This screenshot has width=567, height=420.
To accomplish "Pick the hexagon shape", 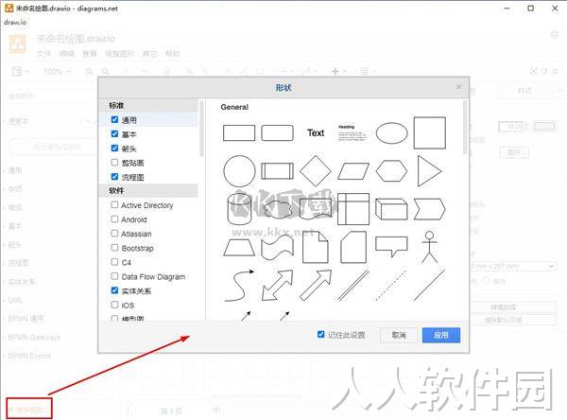I will coord(391,171).
